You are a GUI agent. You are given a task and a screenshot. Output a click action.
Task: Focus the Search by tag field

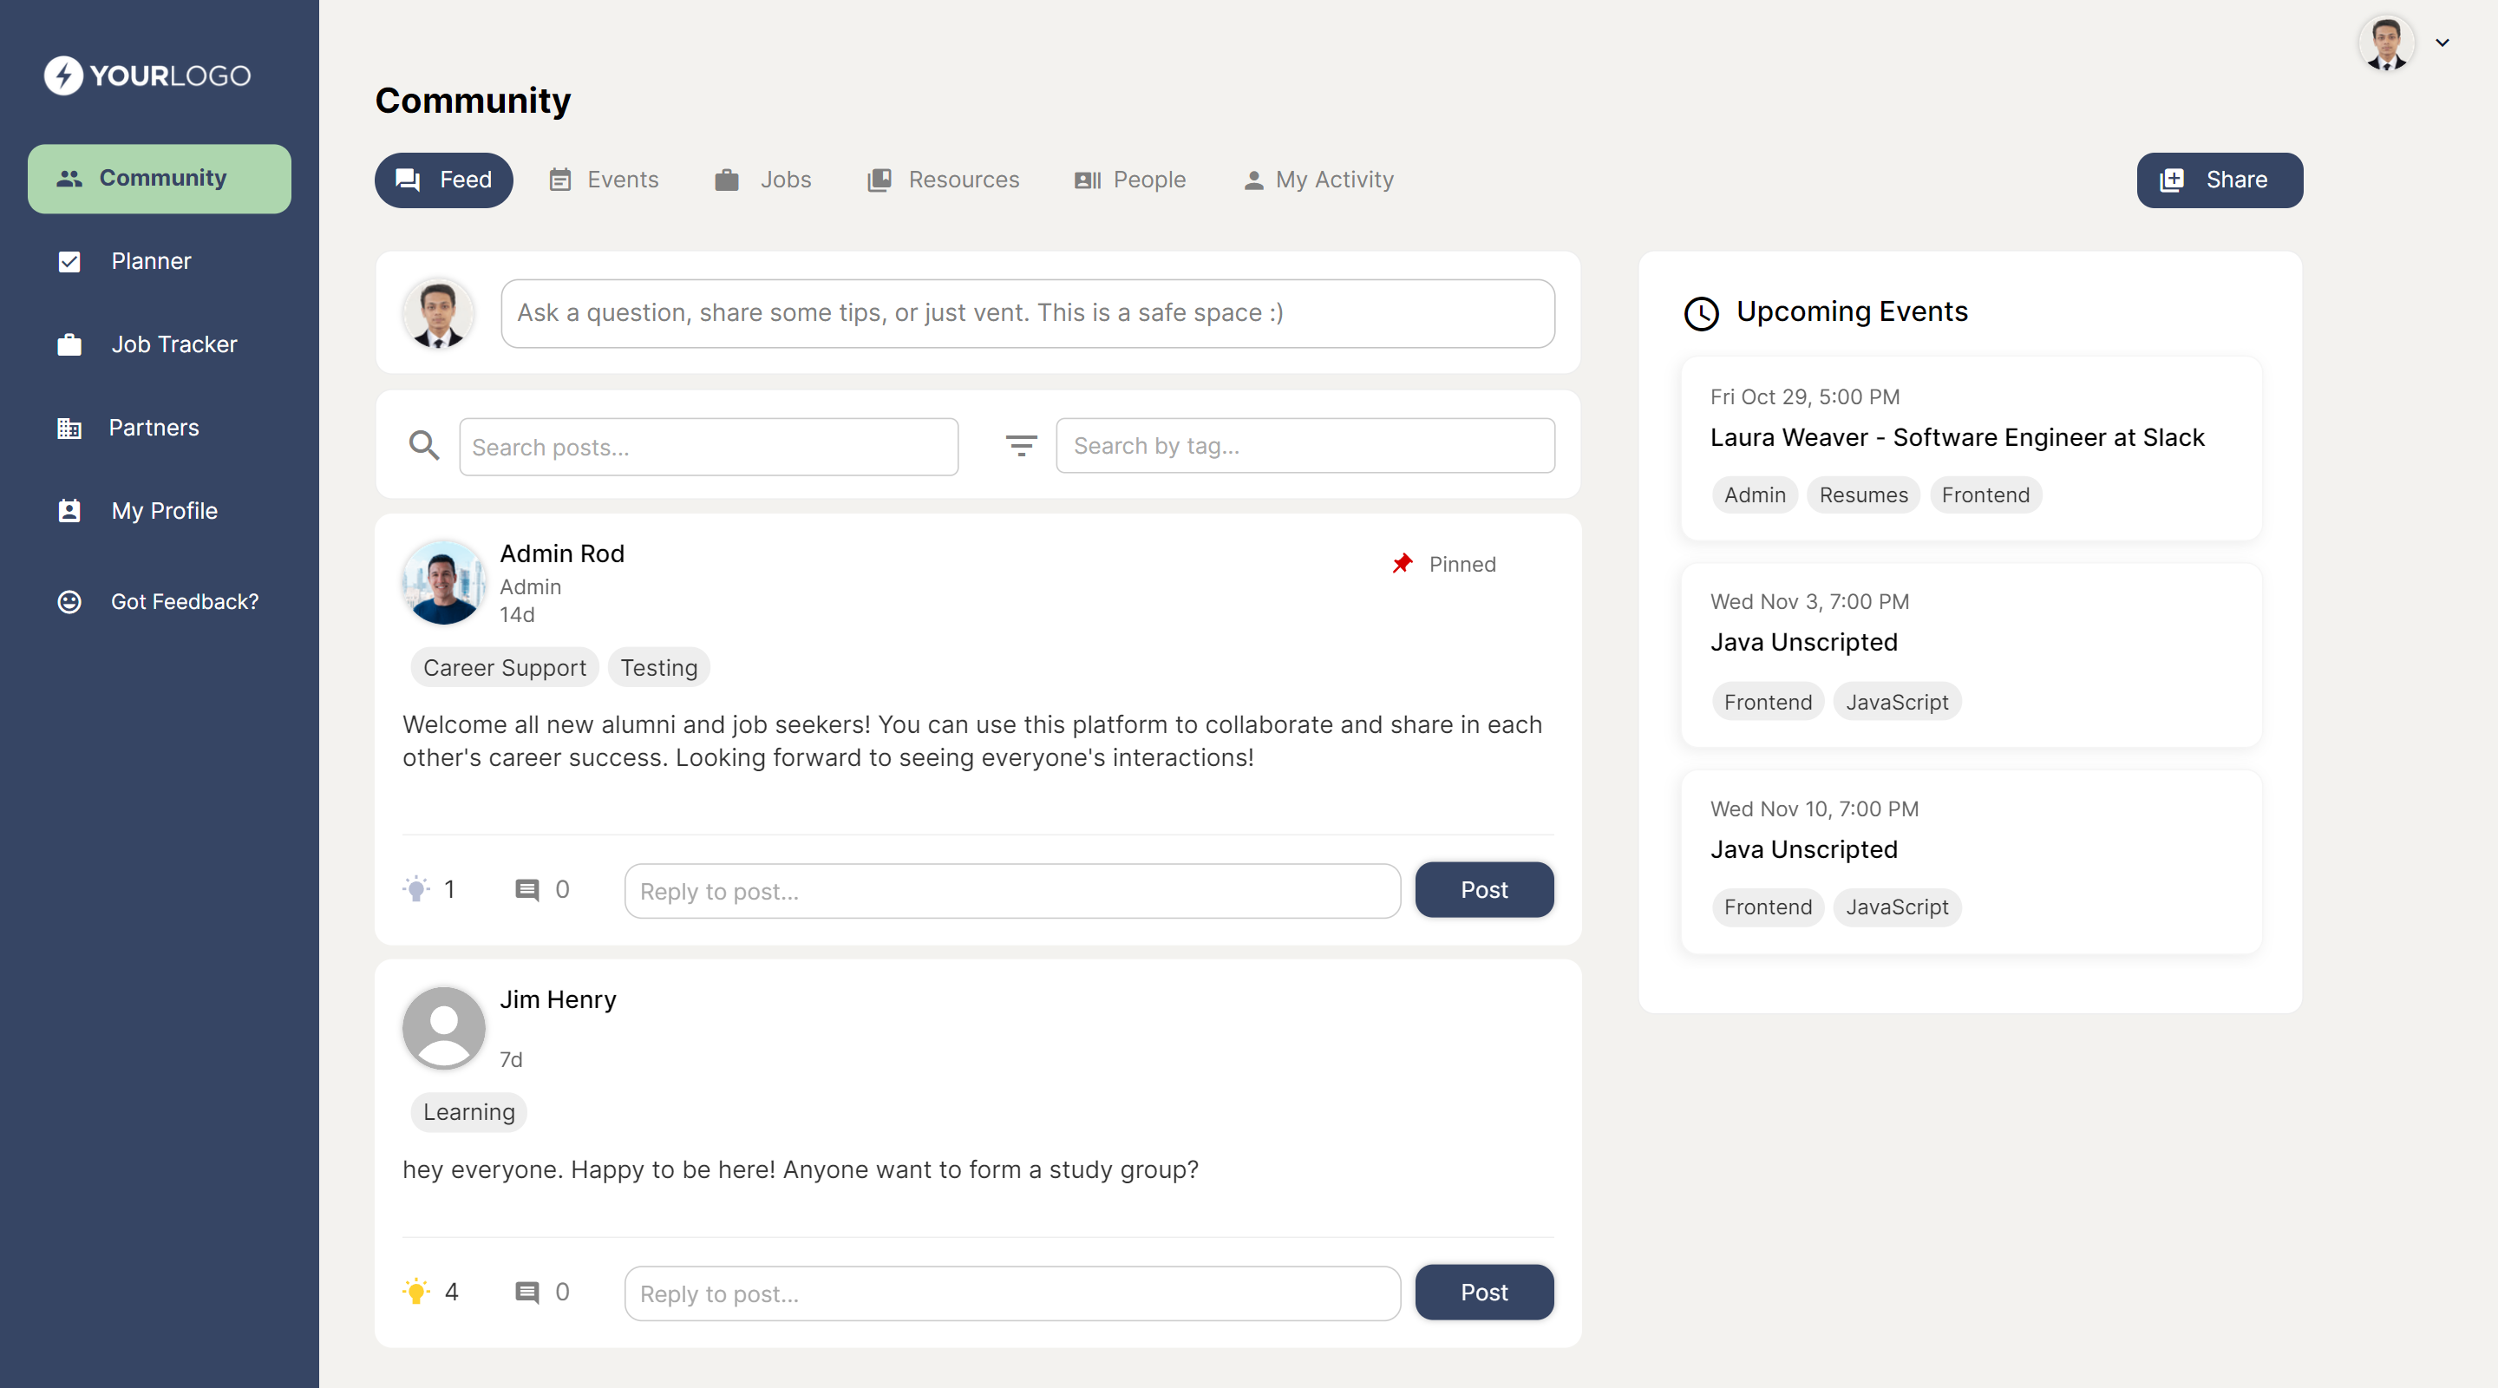1305,446
